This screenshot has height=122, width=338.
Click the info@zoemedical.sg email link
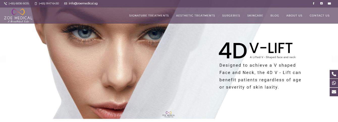pos(83,4)
